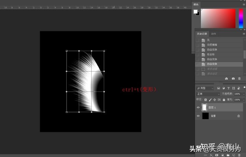Select the 风 history state

click(219, 40)
